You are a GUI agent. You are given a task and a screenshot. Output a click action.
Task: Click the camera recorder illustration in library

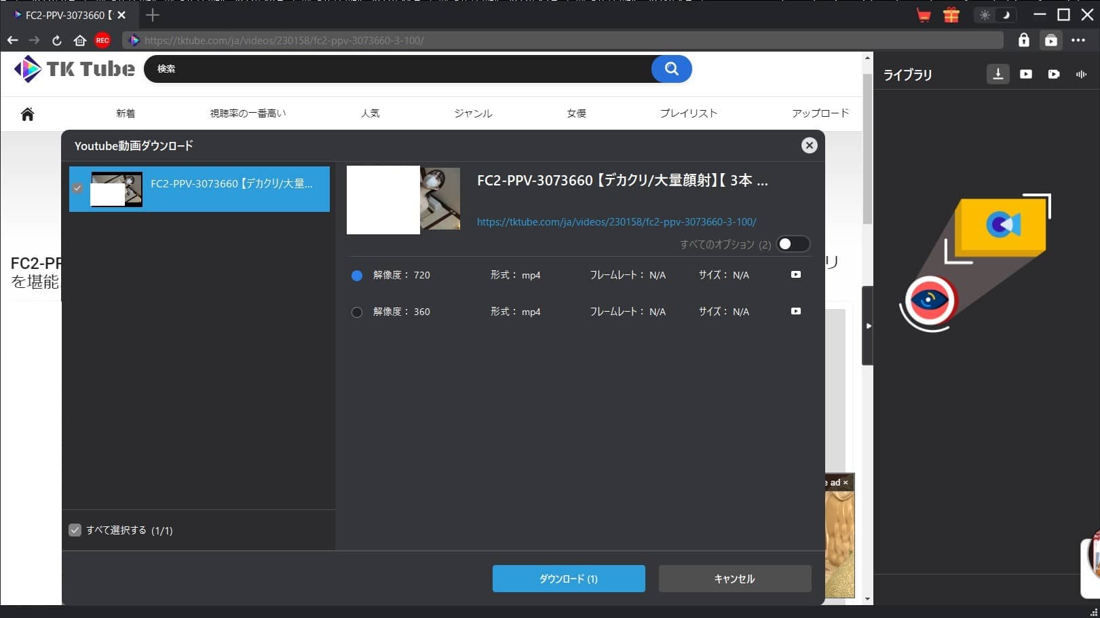click(x=975, y=263)
